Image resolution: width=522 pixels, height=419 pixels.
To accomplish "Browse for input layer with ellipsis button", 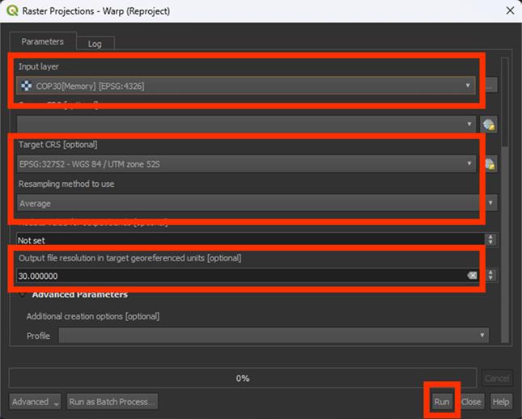I will (490, 86).
